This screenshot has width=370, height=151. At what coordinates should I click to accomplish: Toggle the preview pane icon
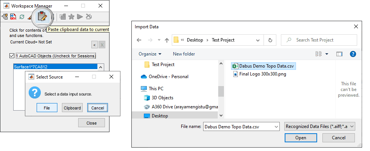click(x=339, y=54)
